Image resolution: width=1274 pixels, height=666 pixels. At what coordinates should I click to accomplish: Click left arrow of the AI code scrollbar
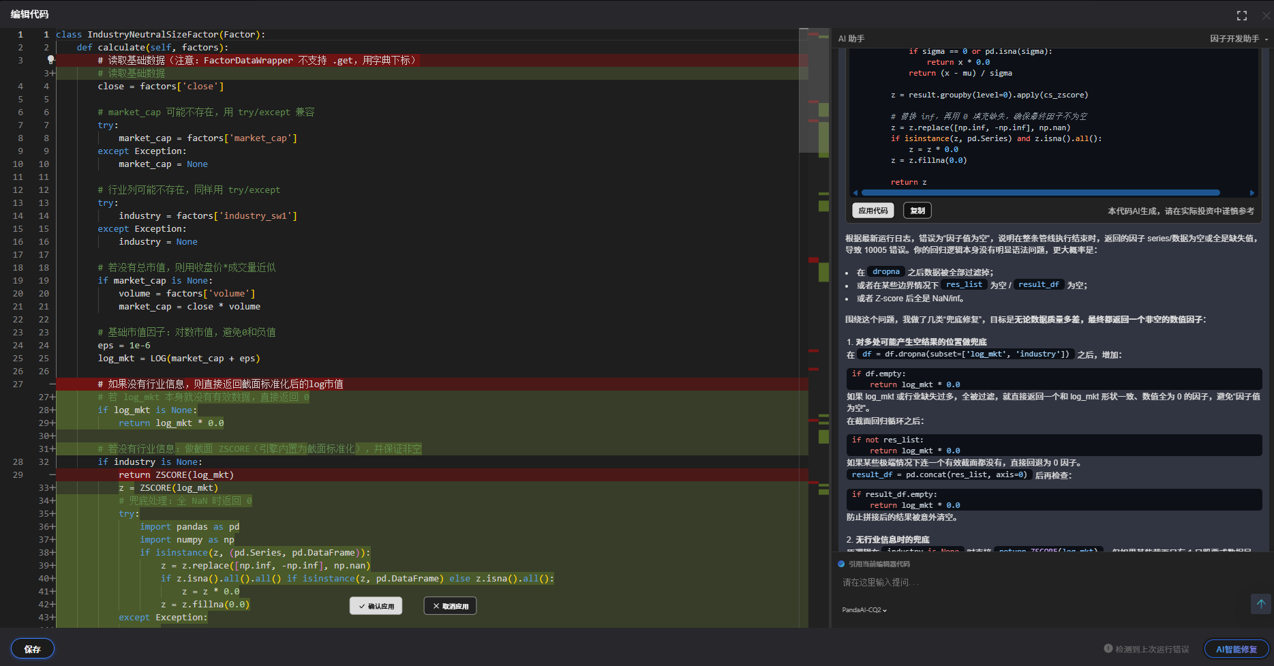855,193
